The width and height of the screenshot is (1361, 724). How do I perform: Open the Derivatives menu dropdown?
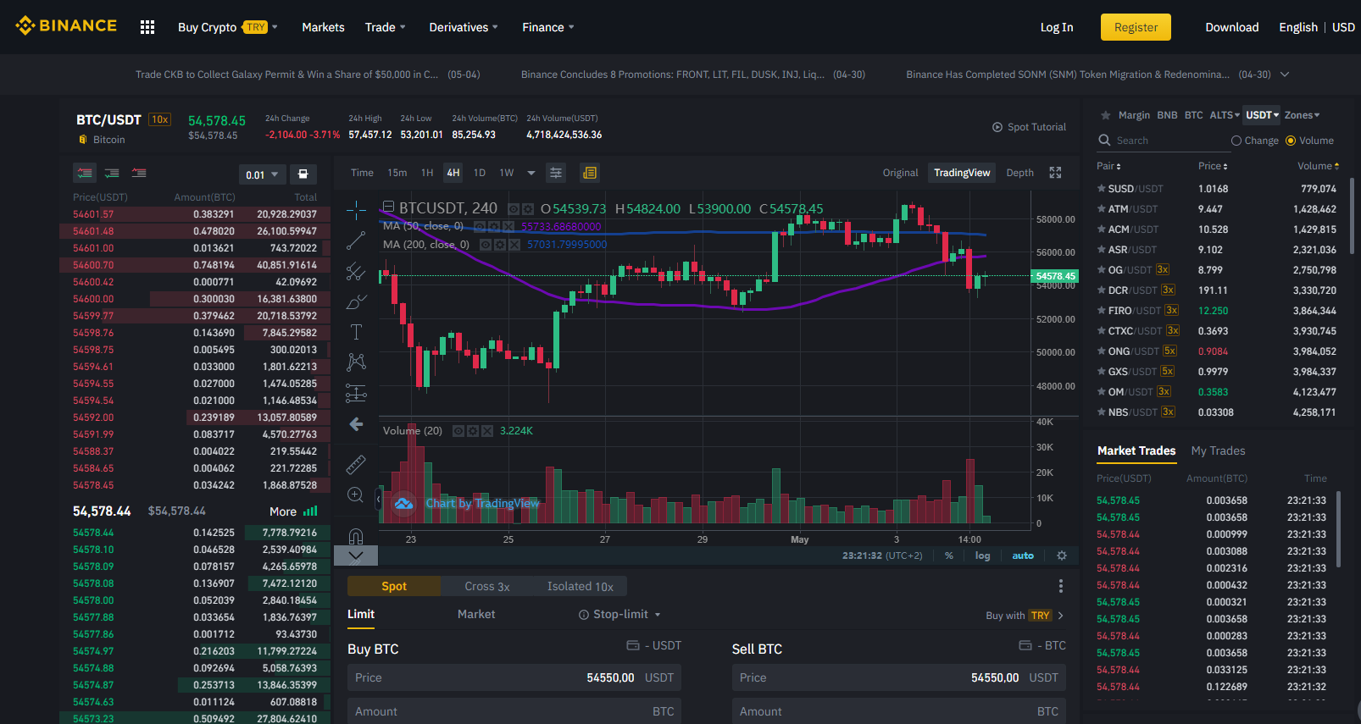pos(464,27)
